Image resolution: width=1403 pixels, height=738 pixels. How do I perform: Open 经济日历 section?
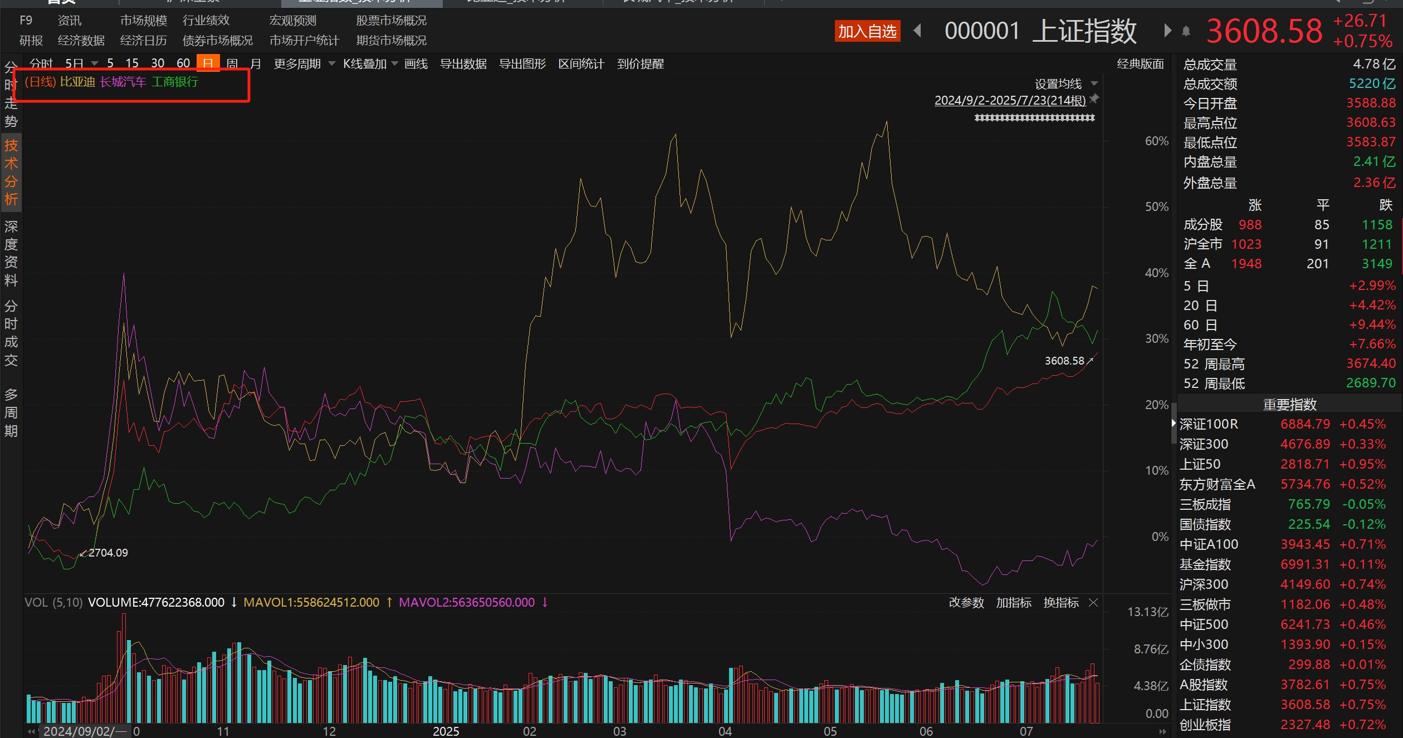(x=144, y=41)
